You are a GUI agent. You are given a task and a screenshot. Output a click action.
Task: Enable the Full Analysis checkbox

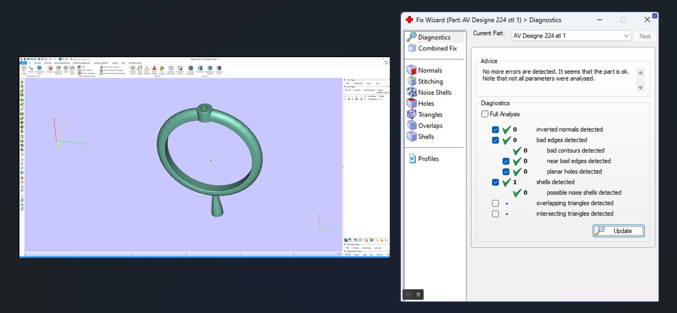point(485,114)
